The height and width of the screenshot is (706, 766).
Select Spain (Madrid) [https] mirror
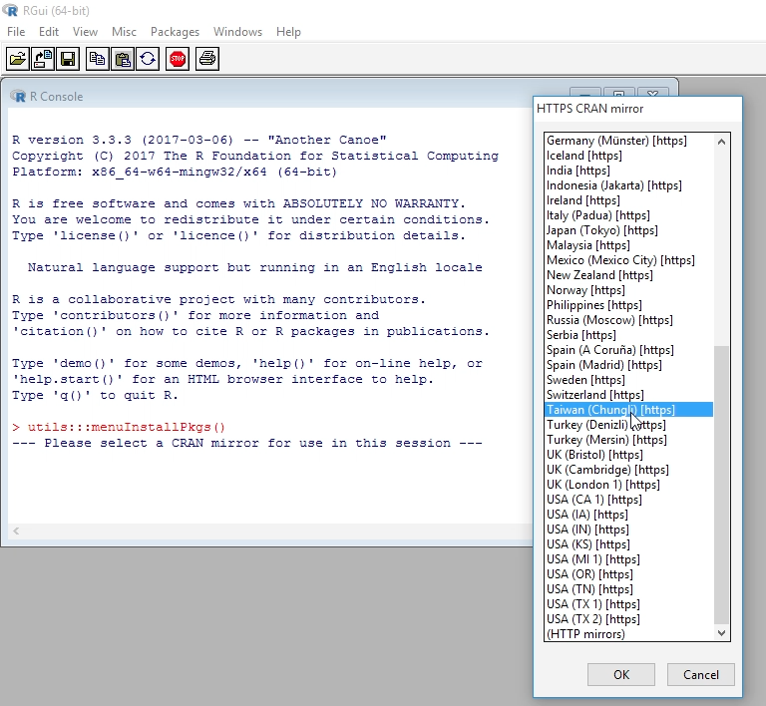(628, 365)
